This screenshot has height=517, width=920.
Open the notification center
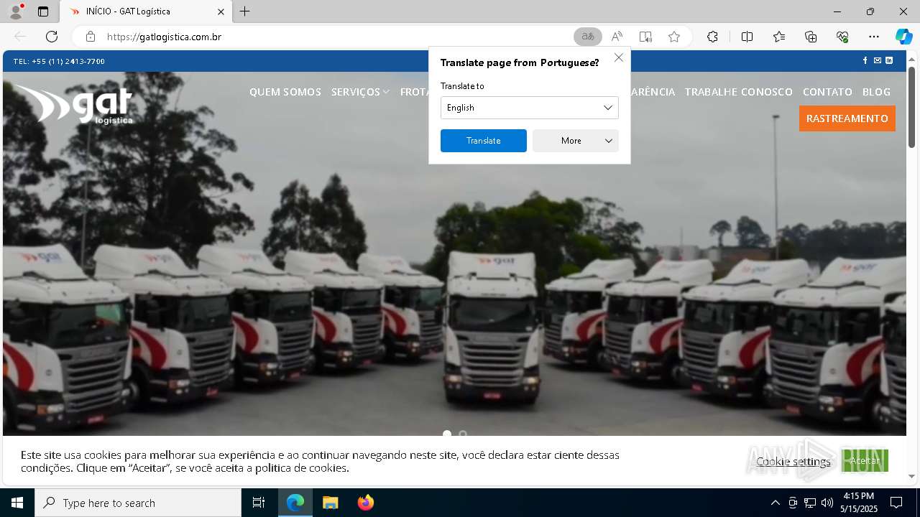pos(896,503)
